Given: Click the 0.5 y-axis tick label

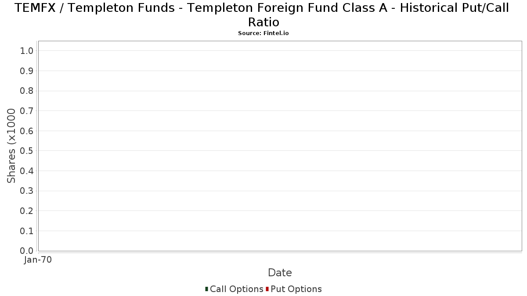Looking at the screenshot, I should 27,151.
